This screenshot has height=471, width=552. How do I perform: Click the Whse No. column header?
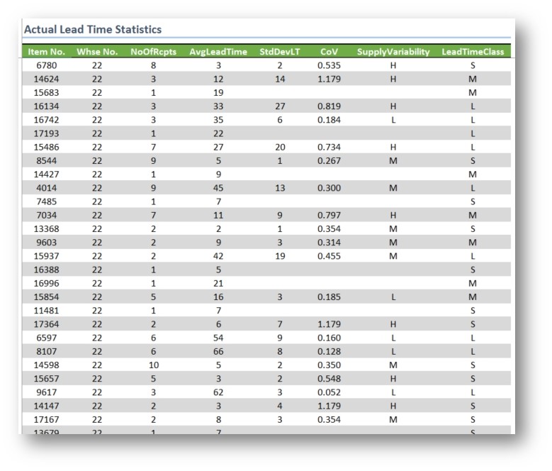click(x=97, y=52)
